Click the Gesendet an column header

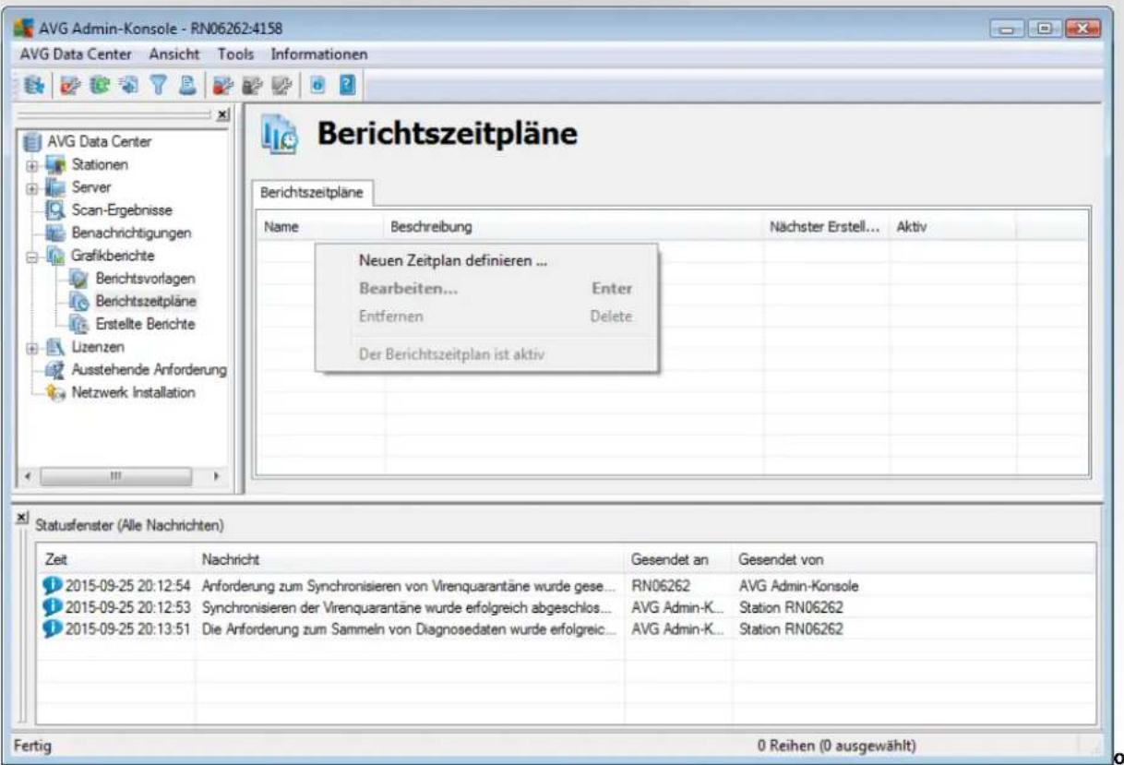coord(677,560)
